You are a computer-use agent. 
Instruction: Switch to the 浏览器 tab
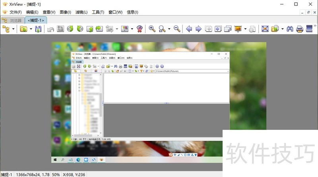13,21
